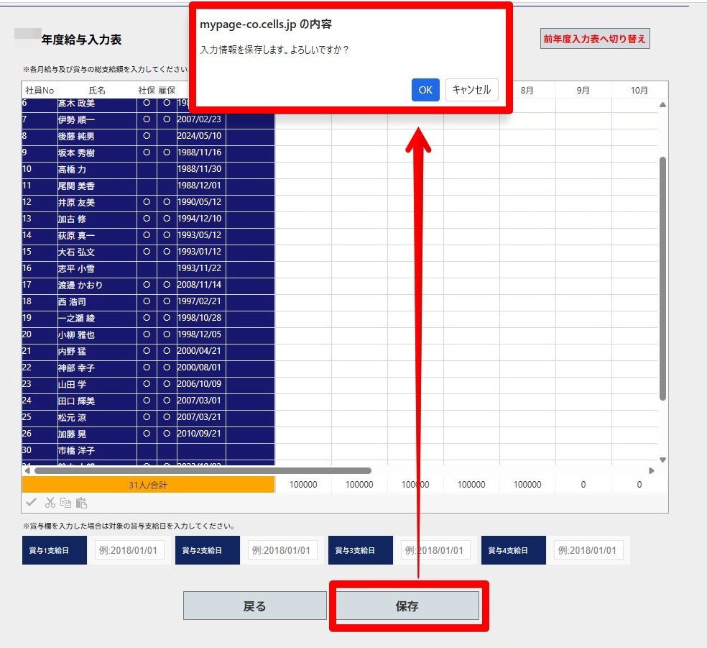
Task: Click the date cell 1988/11/30
Action: (x=201, y=169)
